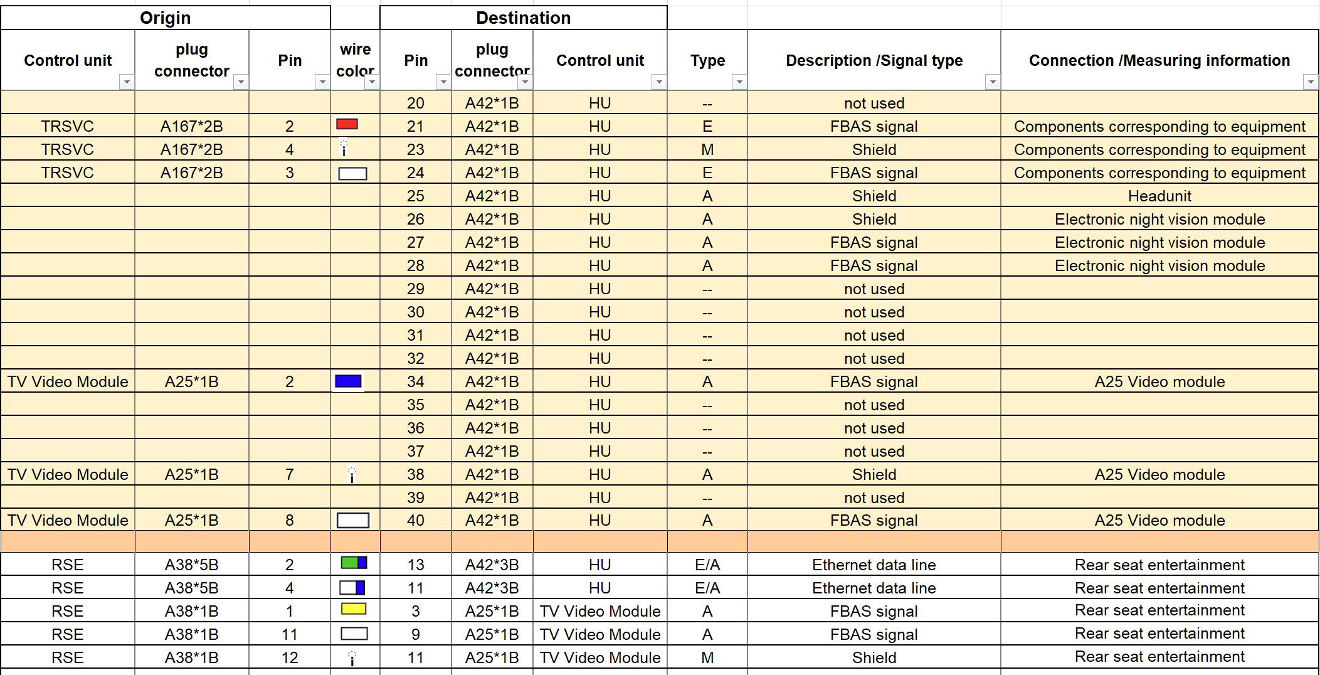
Task: Select the red wire color swatch in pin 21 row
Action: click(x=347, y=124)
